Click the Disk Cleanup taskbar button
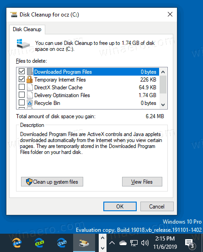Viewport: 203px width, 252px height. tap(84, 243)
